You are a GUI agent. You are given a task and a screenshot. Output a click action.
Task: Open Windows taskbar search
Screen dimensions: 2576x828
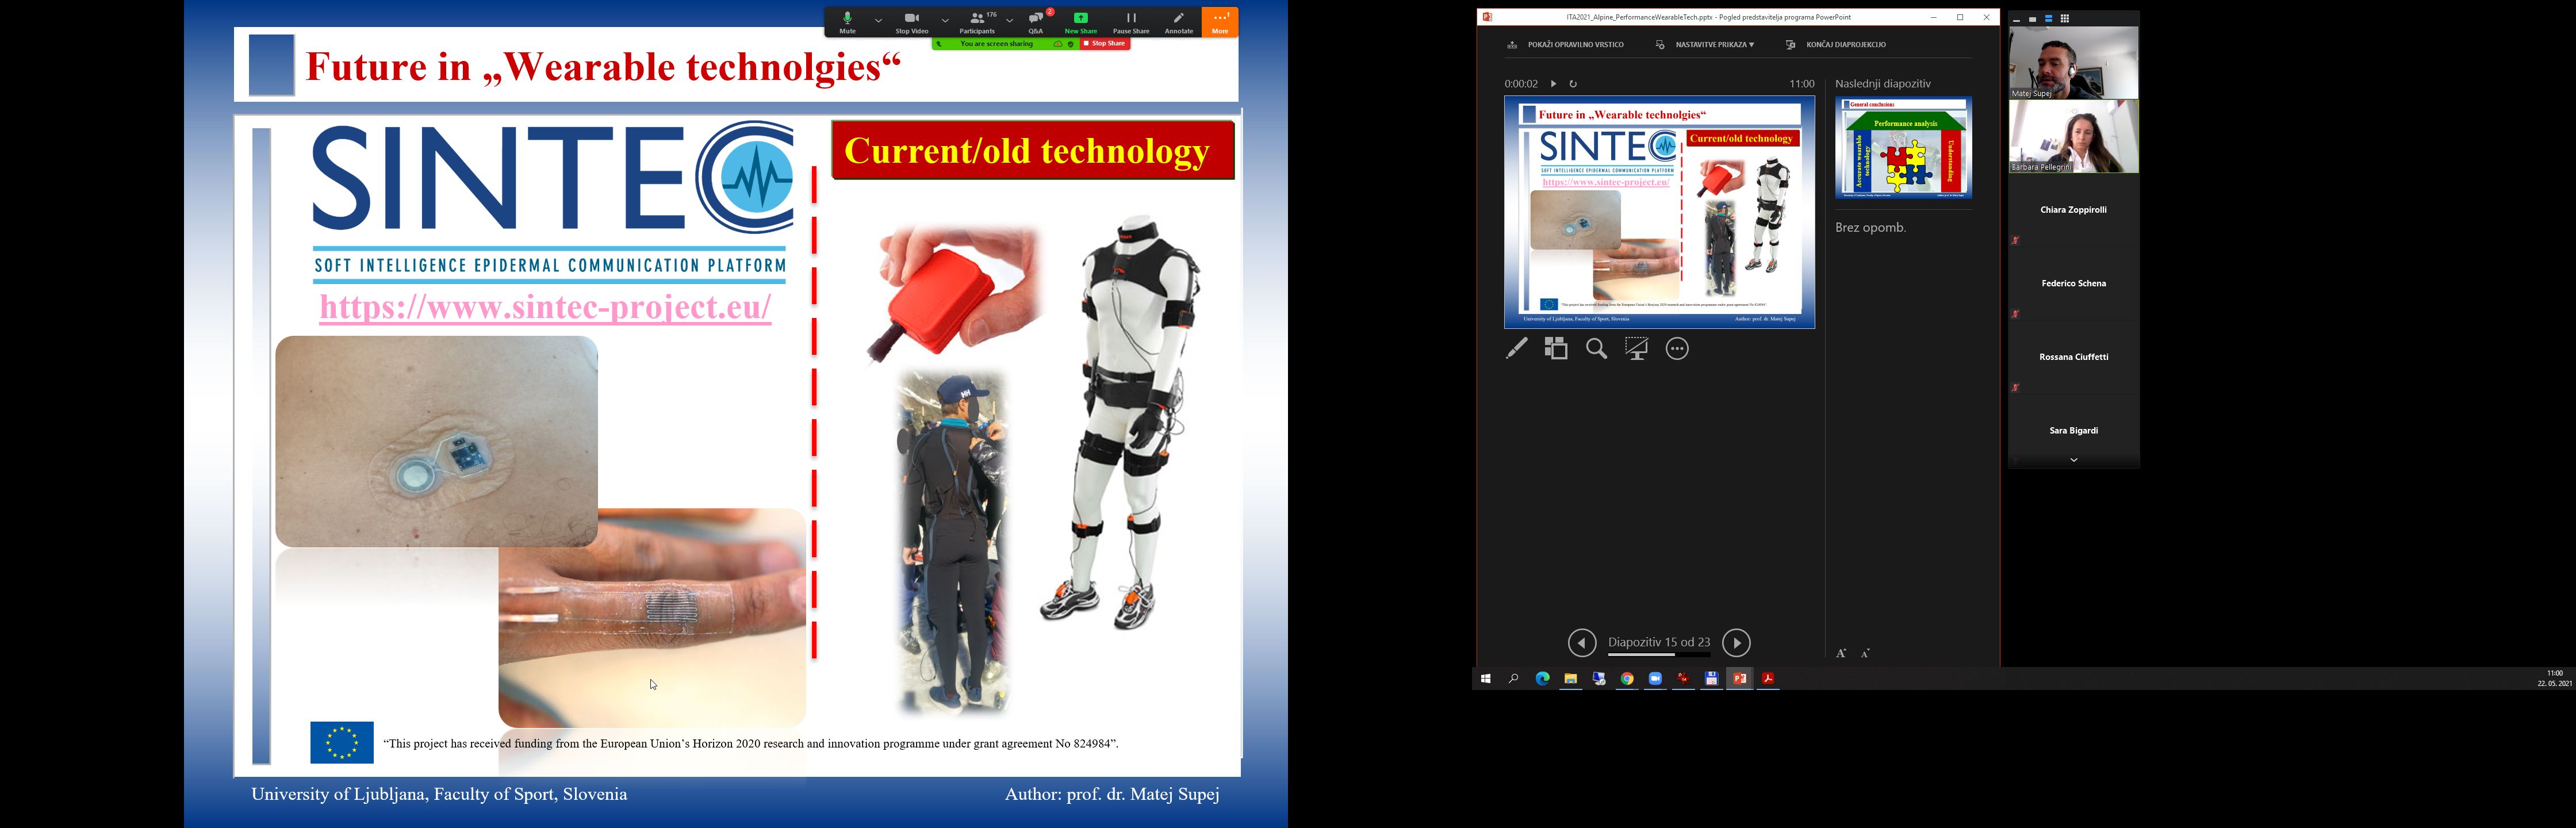coord(1514,679)
